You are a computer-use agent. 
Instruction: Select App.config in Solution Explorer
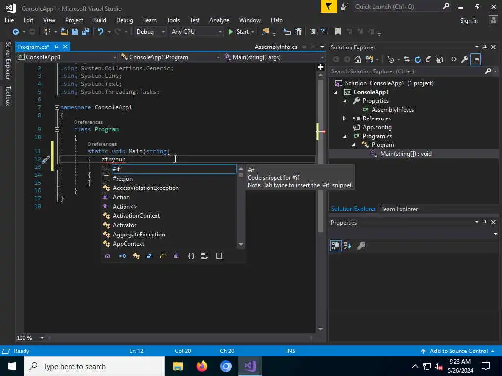click(377, 127)
